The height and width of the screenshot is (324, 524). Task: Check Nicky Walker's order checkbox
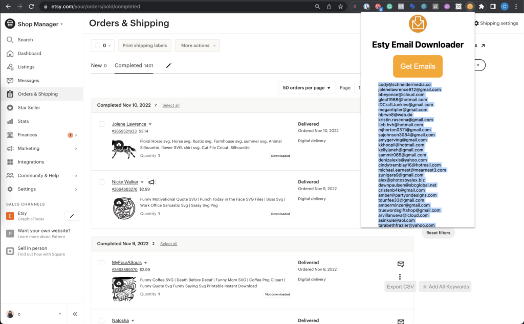pos(101,182)
